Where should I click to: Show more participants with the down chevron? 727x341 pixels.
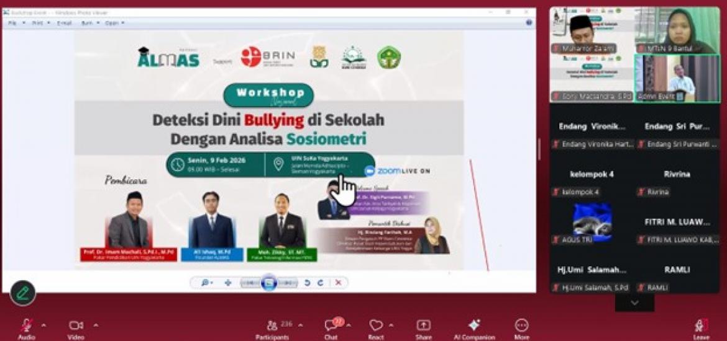pos(635,303)
